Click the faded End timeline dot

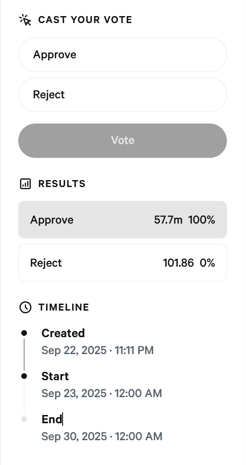pyautogui.click(x=24, y=419)
